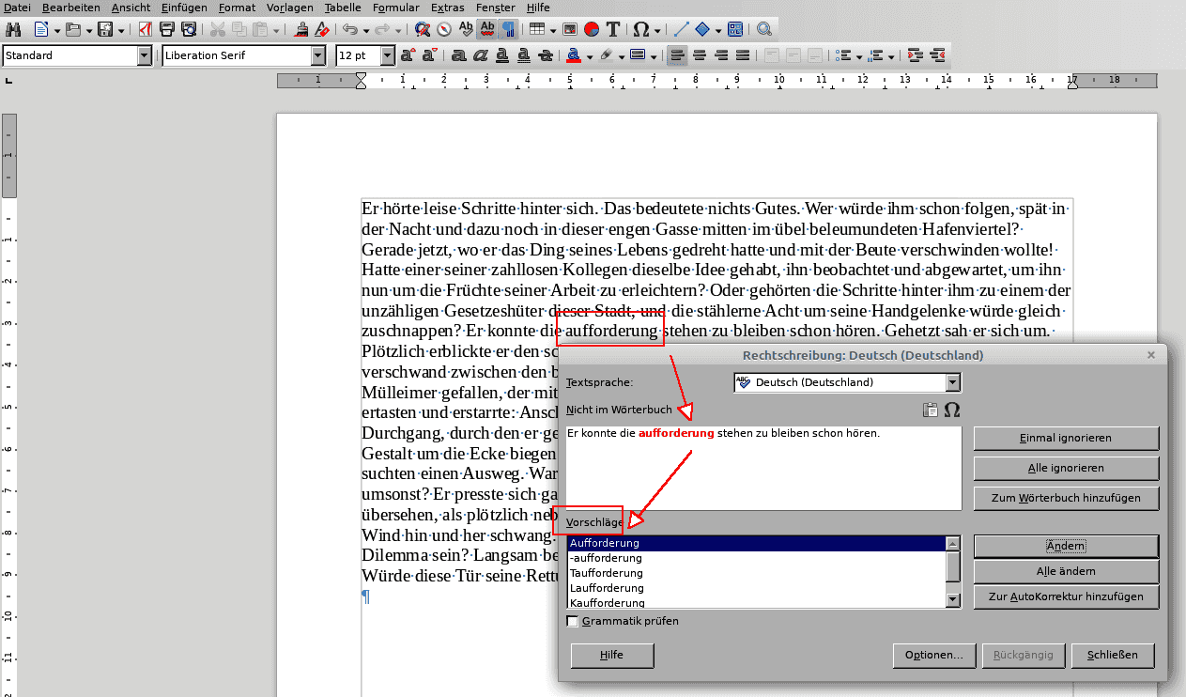This screenshot has width=1186, height=697.
Task: Toggle bold formatting
Action: click(459, 55)
